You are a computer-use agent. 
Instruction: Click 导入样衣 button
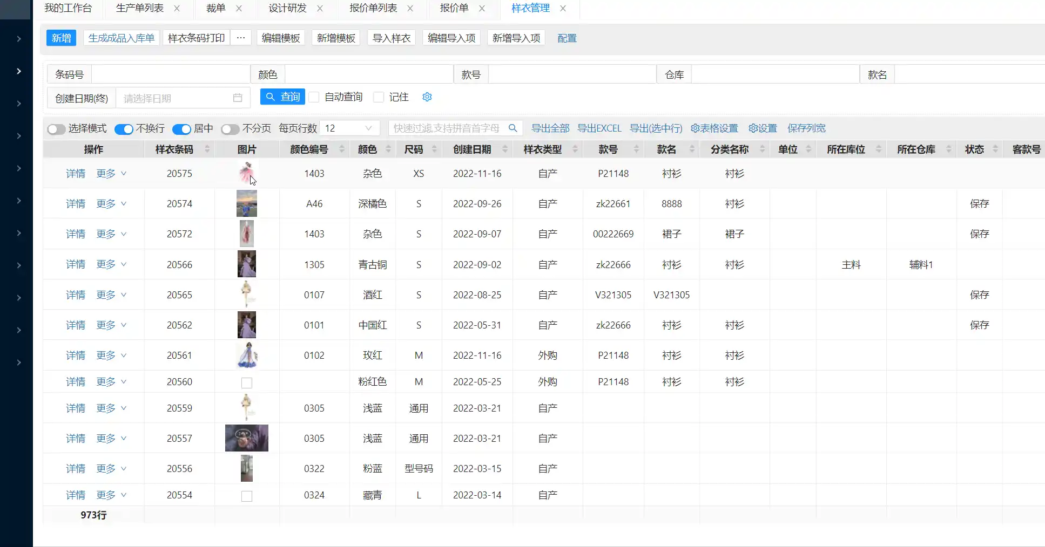[392, 38]
